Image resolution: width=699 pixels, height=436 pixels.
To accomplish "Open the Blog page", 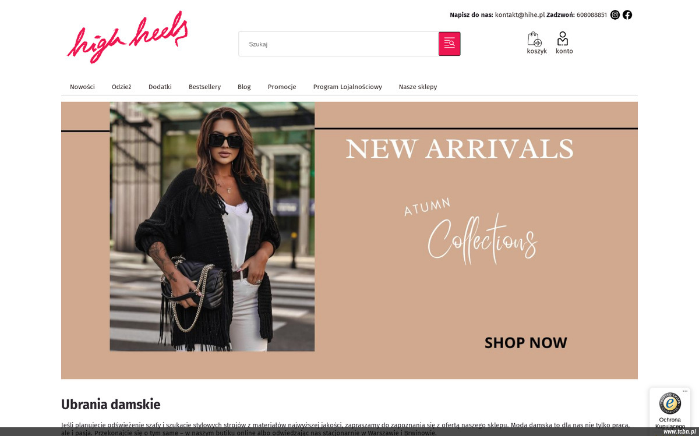I will tap(244, 87).
